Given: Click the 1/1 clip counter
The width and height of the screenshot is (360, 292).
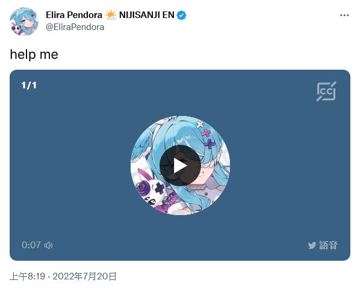Looking at the screenshot, I should tap(29, 85).
